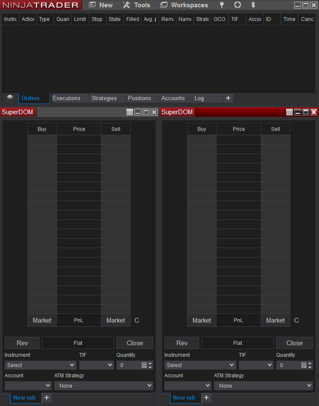Click the State column header

click(x=115, y=19)
